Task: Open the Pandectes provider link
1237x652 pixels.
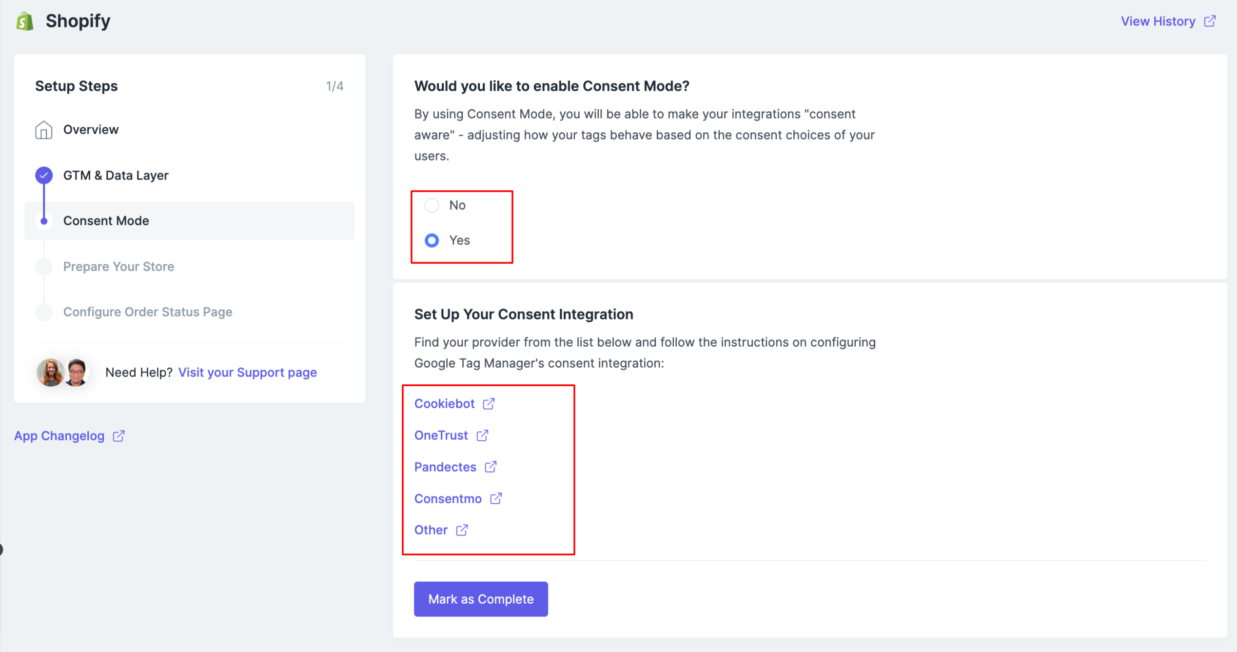Action: [445, 467]
